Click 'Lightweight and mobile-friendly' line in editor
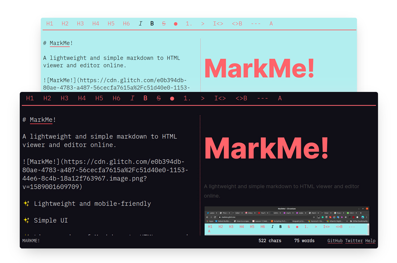 tap(87, 204)
